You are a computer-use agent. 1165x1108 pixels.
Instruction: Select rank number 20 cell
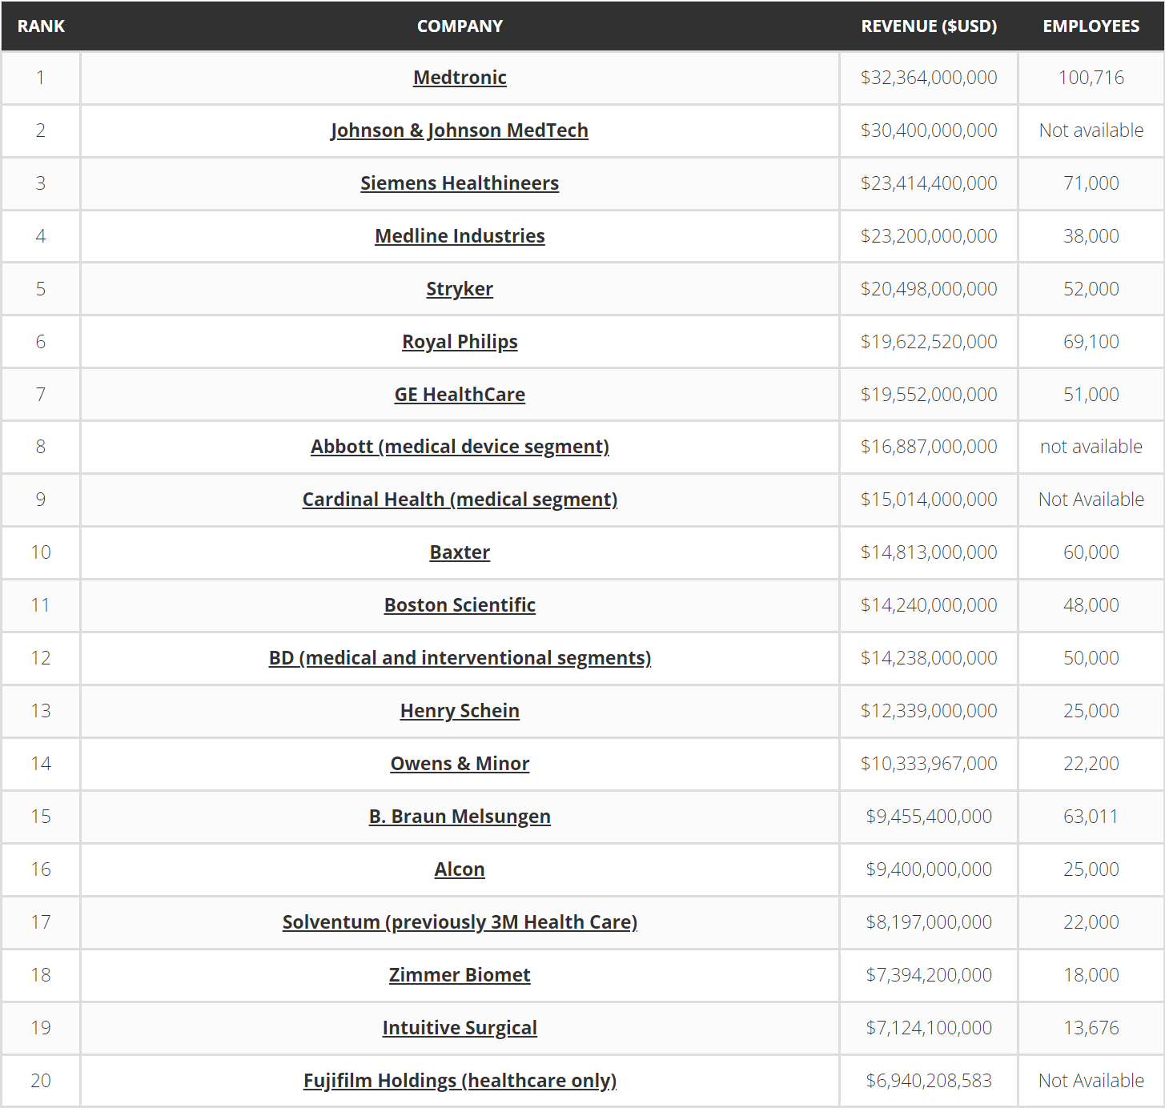tap(41, 1081)
